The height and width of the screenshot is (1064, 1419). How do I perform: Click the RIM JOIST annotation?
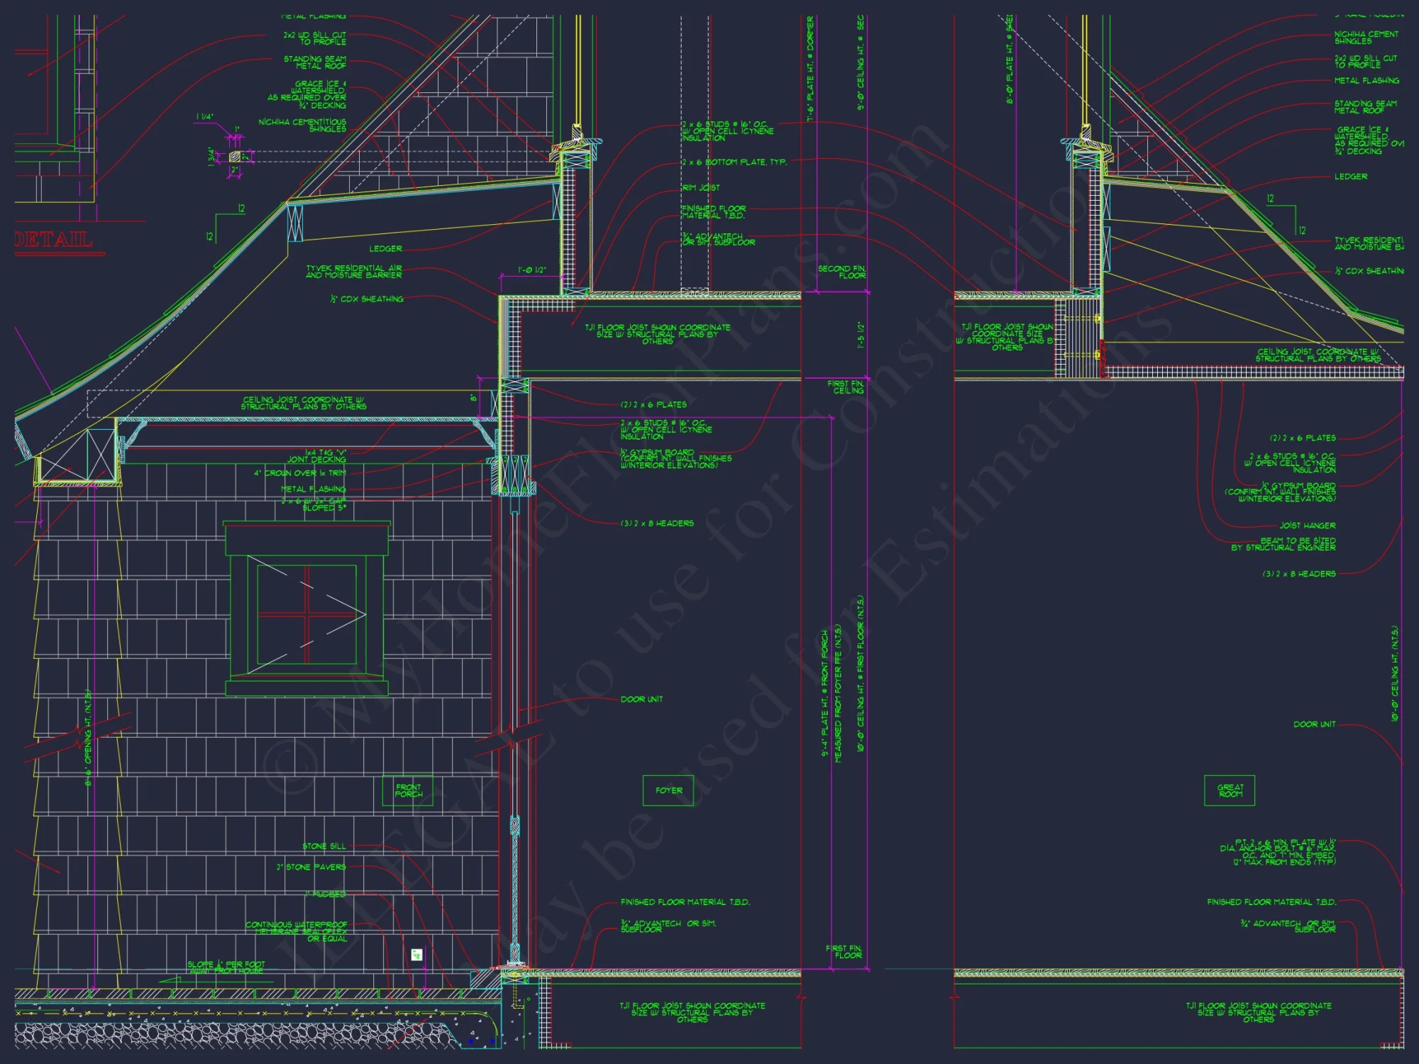pos(701,188)
